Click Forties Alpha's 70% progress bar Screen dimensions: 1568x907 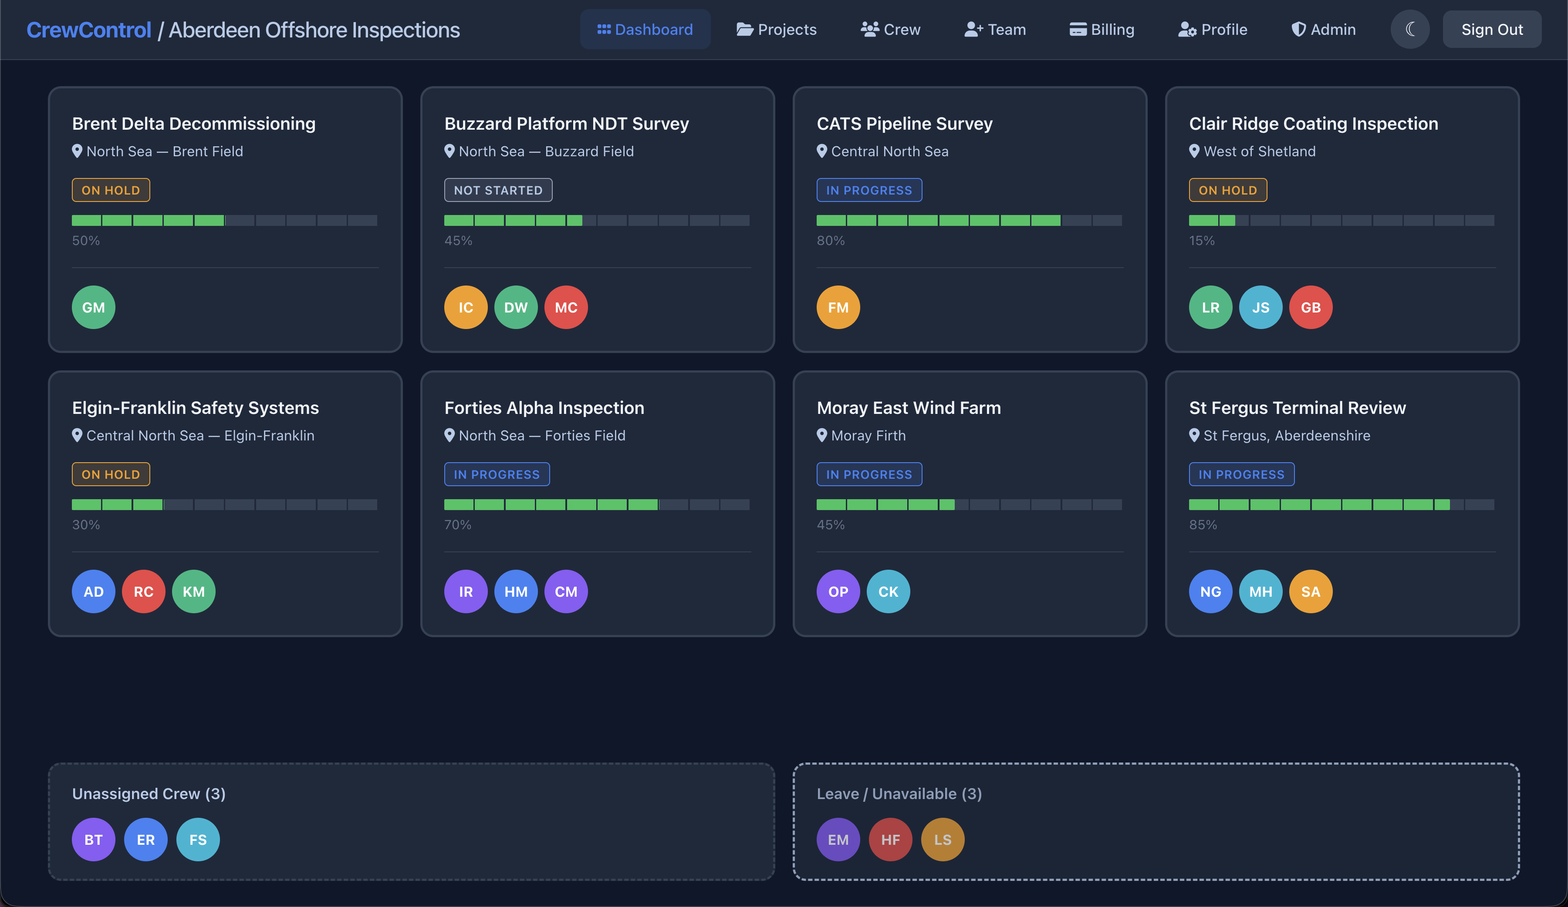pos(597,504)
